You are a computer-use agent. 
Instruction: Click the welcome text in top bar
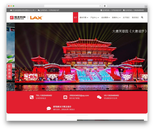tap(24, 10)
